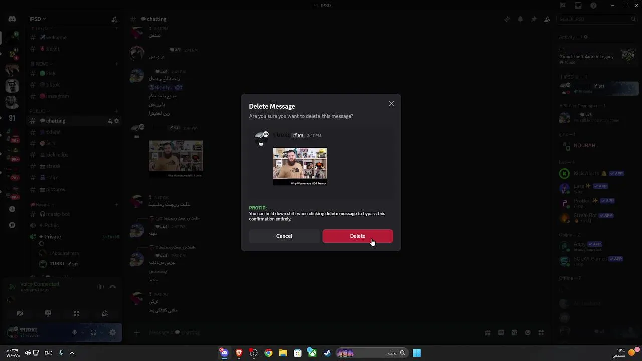
Task: Click Add a Server plus icon
Action: coord(12,209)
